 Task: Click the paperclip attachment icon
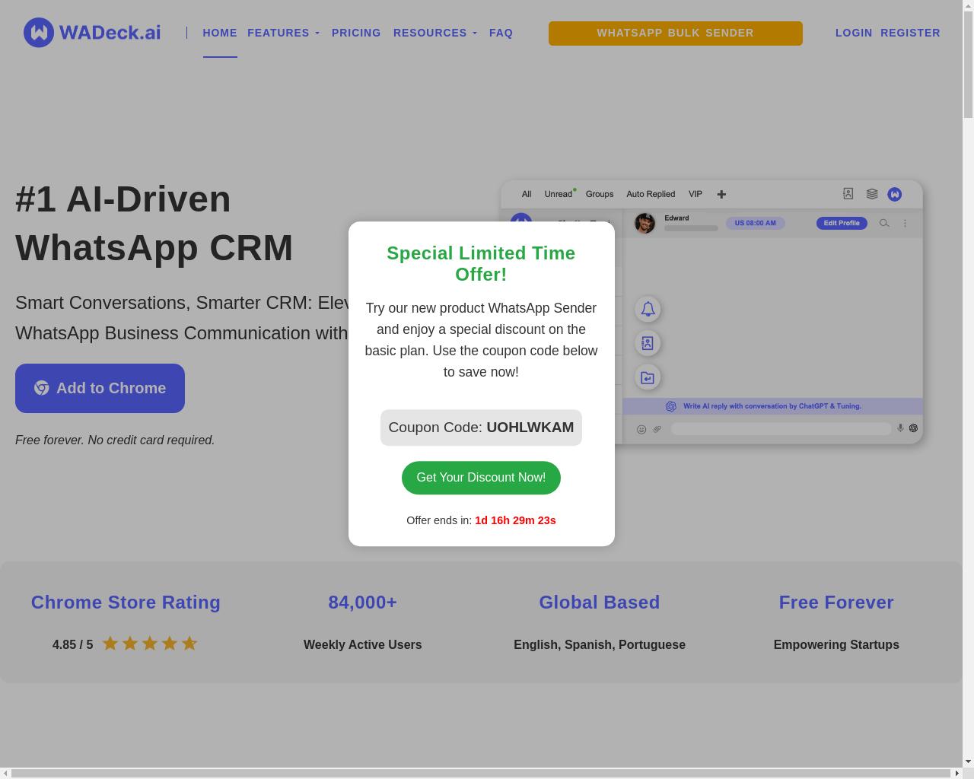657,429
